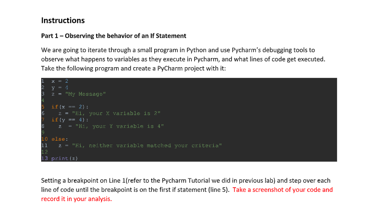Click the Part 1 subheading text
This screenshot has width=370, height=219.
click(114, 36)
